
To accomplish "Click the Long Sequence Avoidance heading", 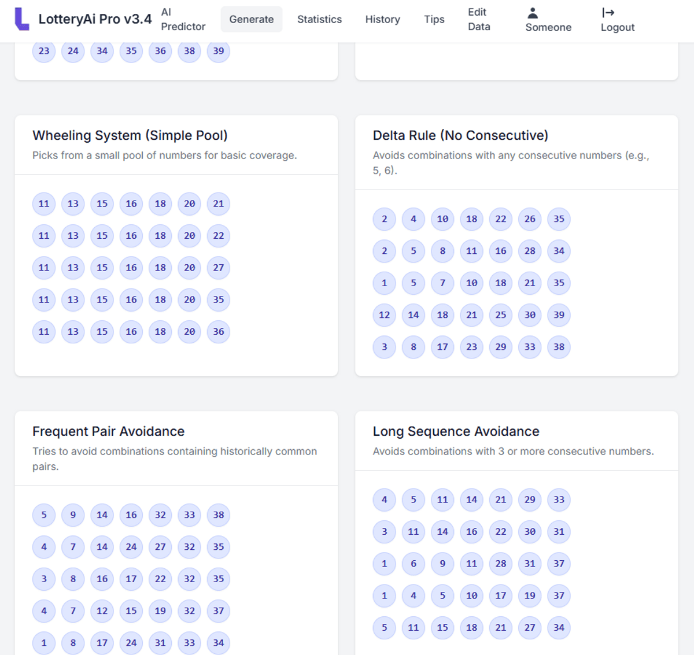I will pyautogui.click(x=456, y=431).
